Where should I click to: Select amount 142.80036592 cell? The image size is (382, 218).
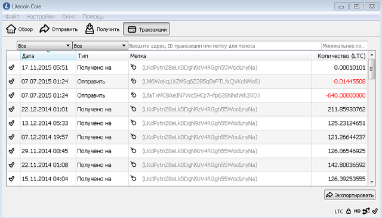(340, 165)
